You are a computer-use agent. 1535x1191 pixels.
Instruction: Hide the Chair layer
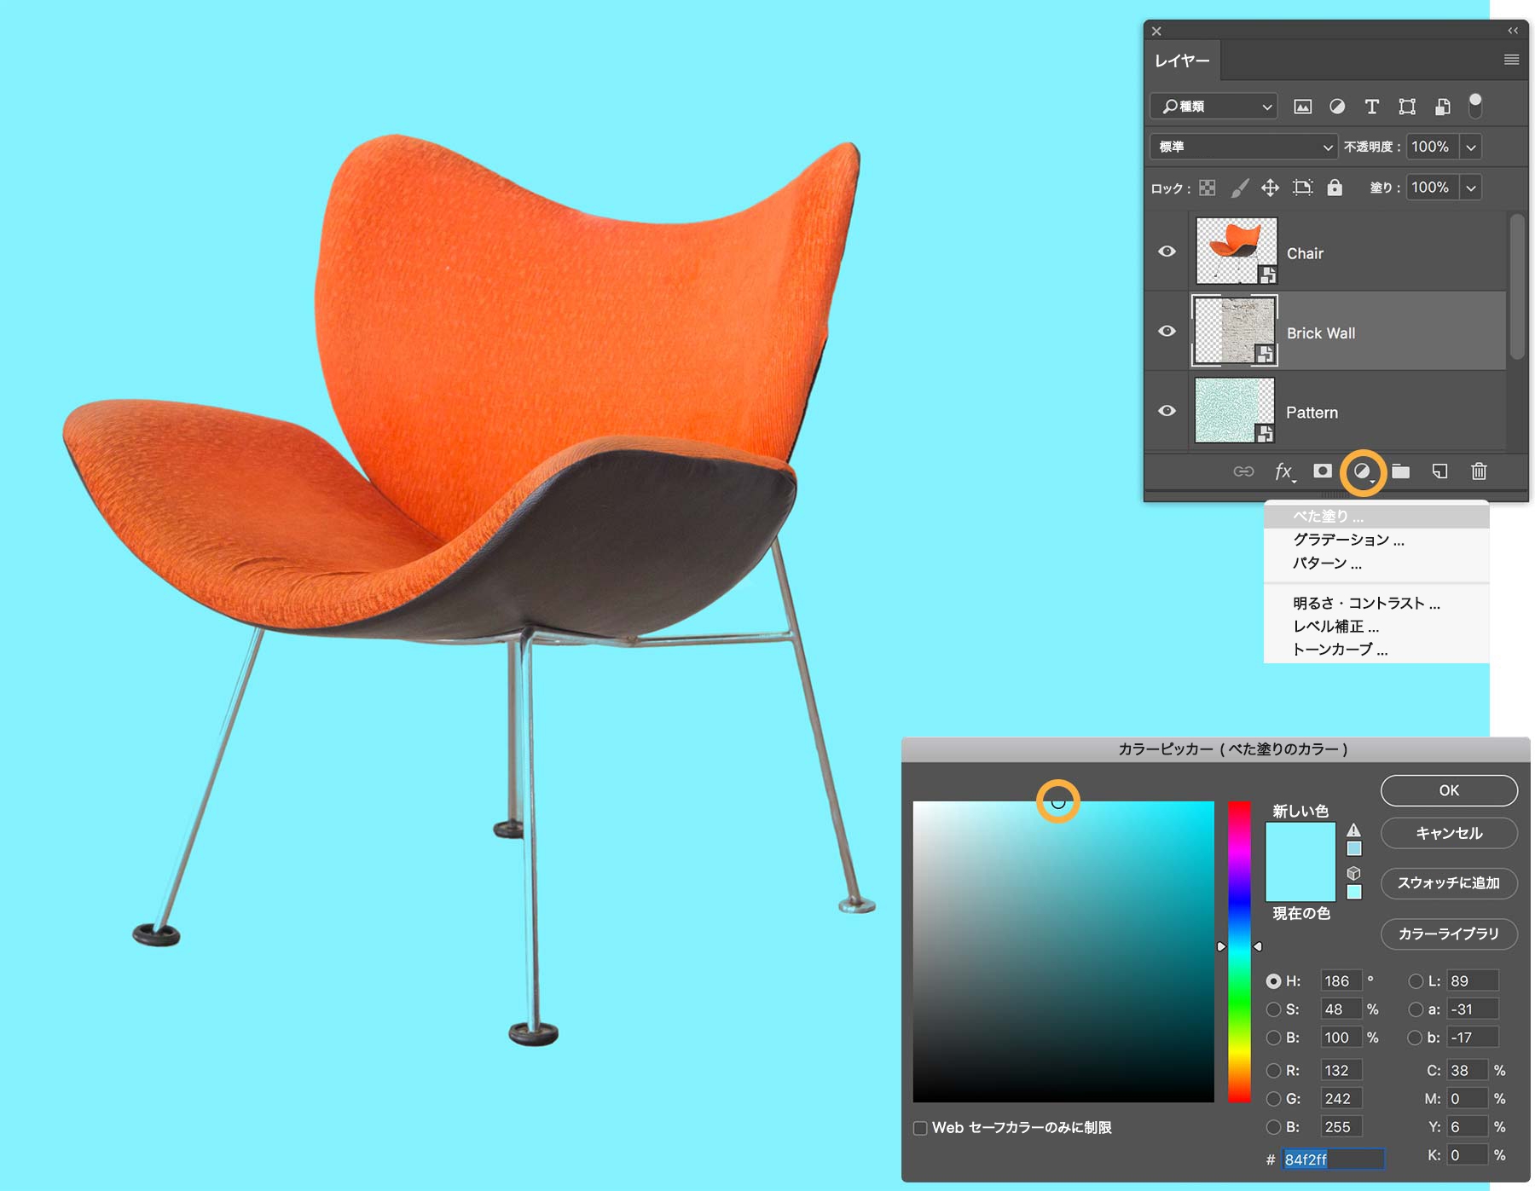pos(1167,251)
